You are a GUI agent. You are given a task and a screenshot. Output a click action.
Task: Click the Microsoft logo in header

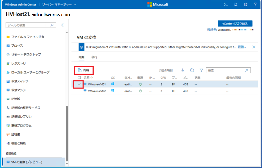click(x=158, y=5)
